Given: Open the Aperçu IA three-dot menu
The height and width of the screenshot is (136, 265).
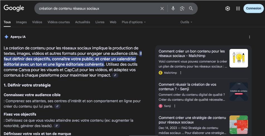Looking at the screenshot, I should click(x=249, y=37).
